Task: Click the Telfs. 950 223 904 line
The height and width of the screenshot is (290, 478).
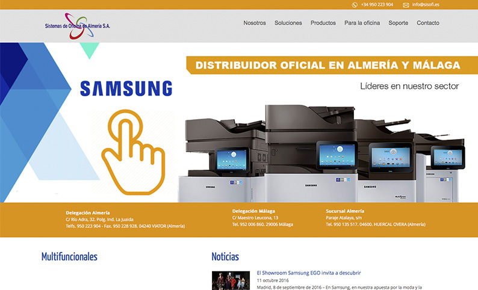Action: tap(125, 226)
